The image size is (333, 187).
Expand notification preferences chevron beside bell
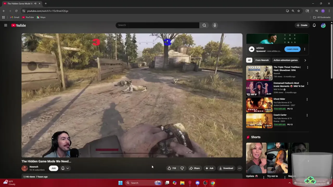[x=68, y=168]
